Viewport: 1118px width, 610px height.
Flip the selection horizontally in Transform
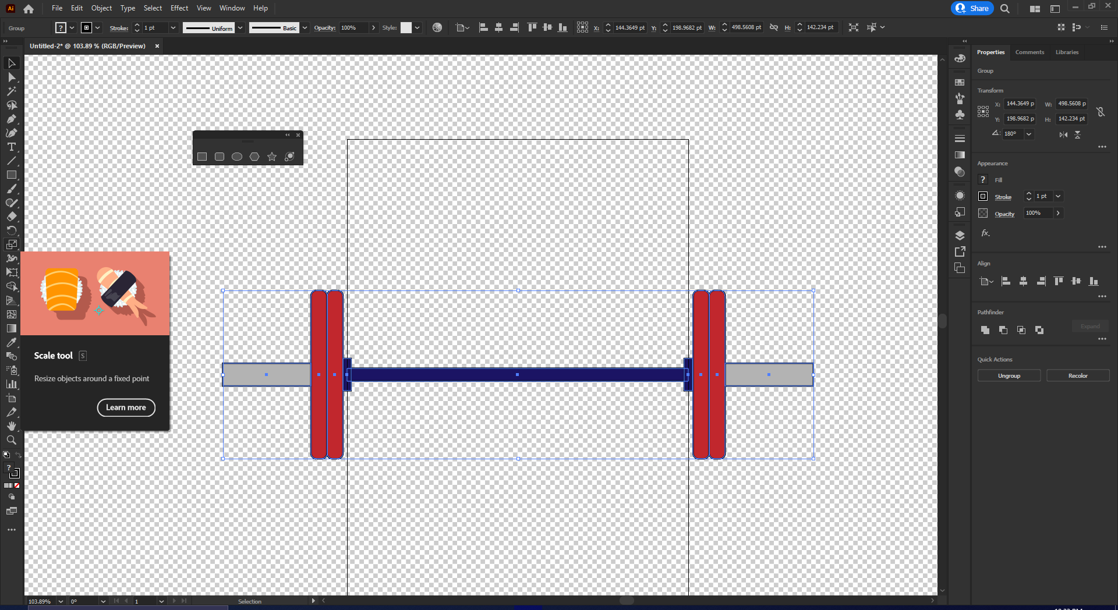click(x=1063, y=134)
